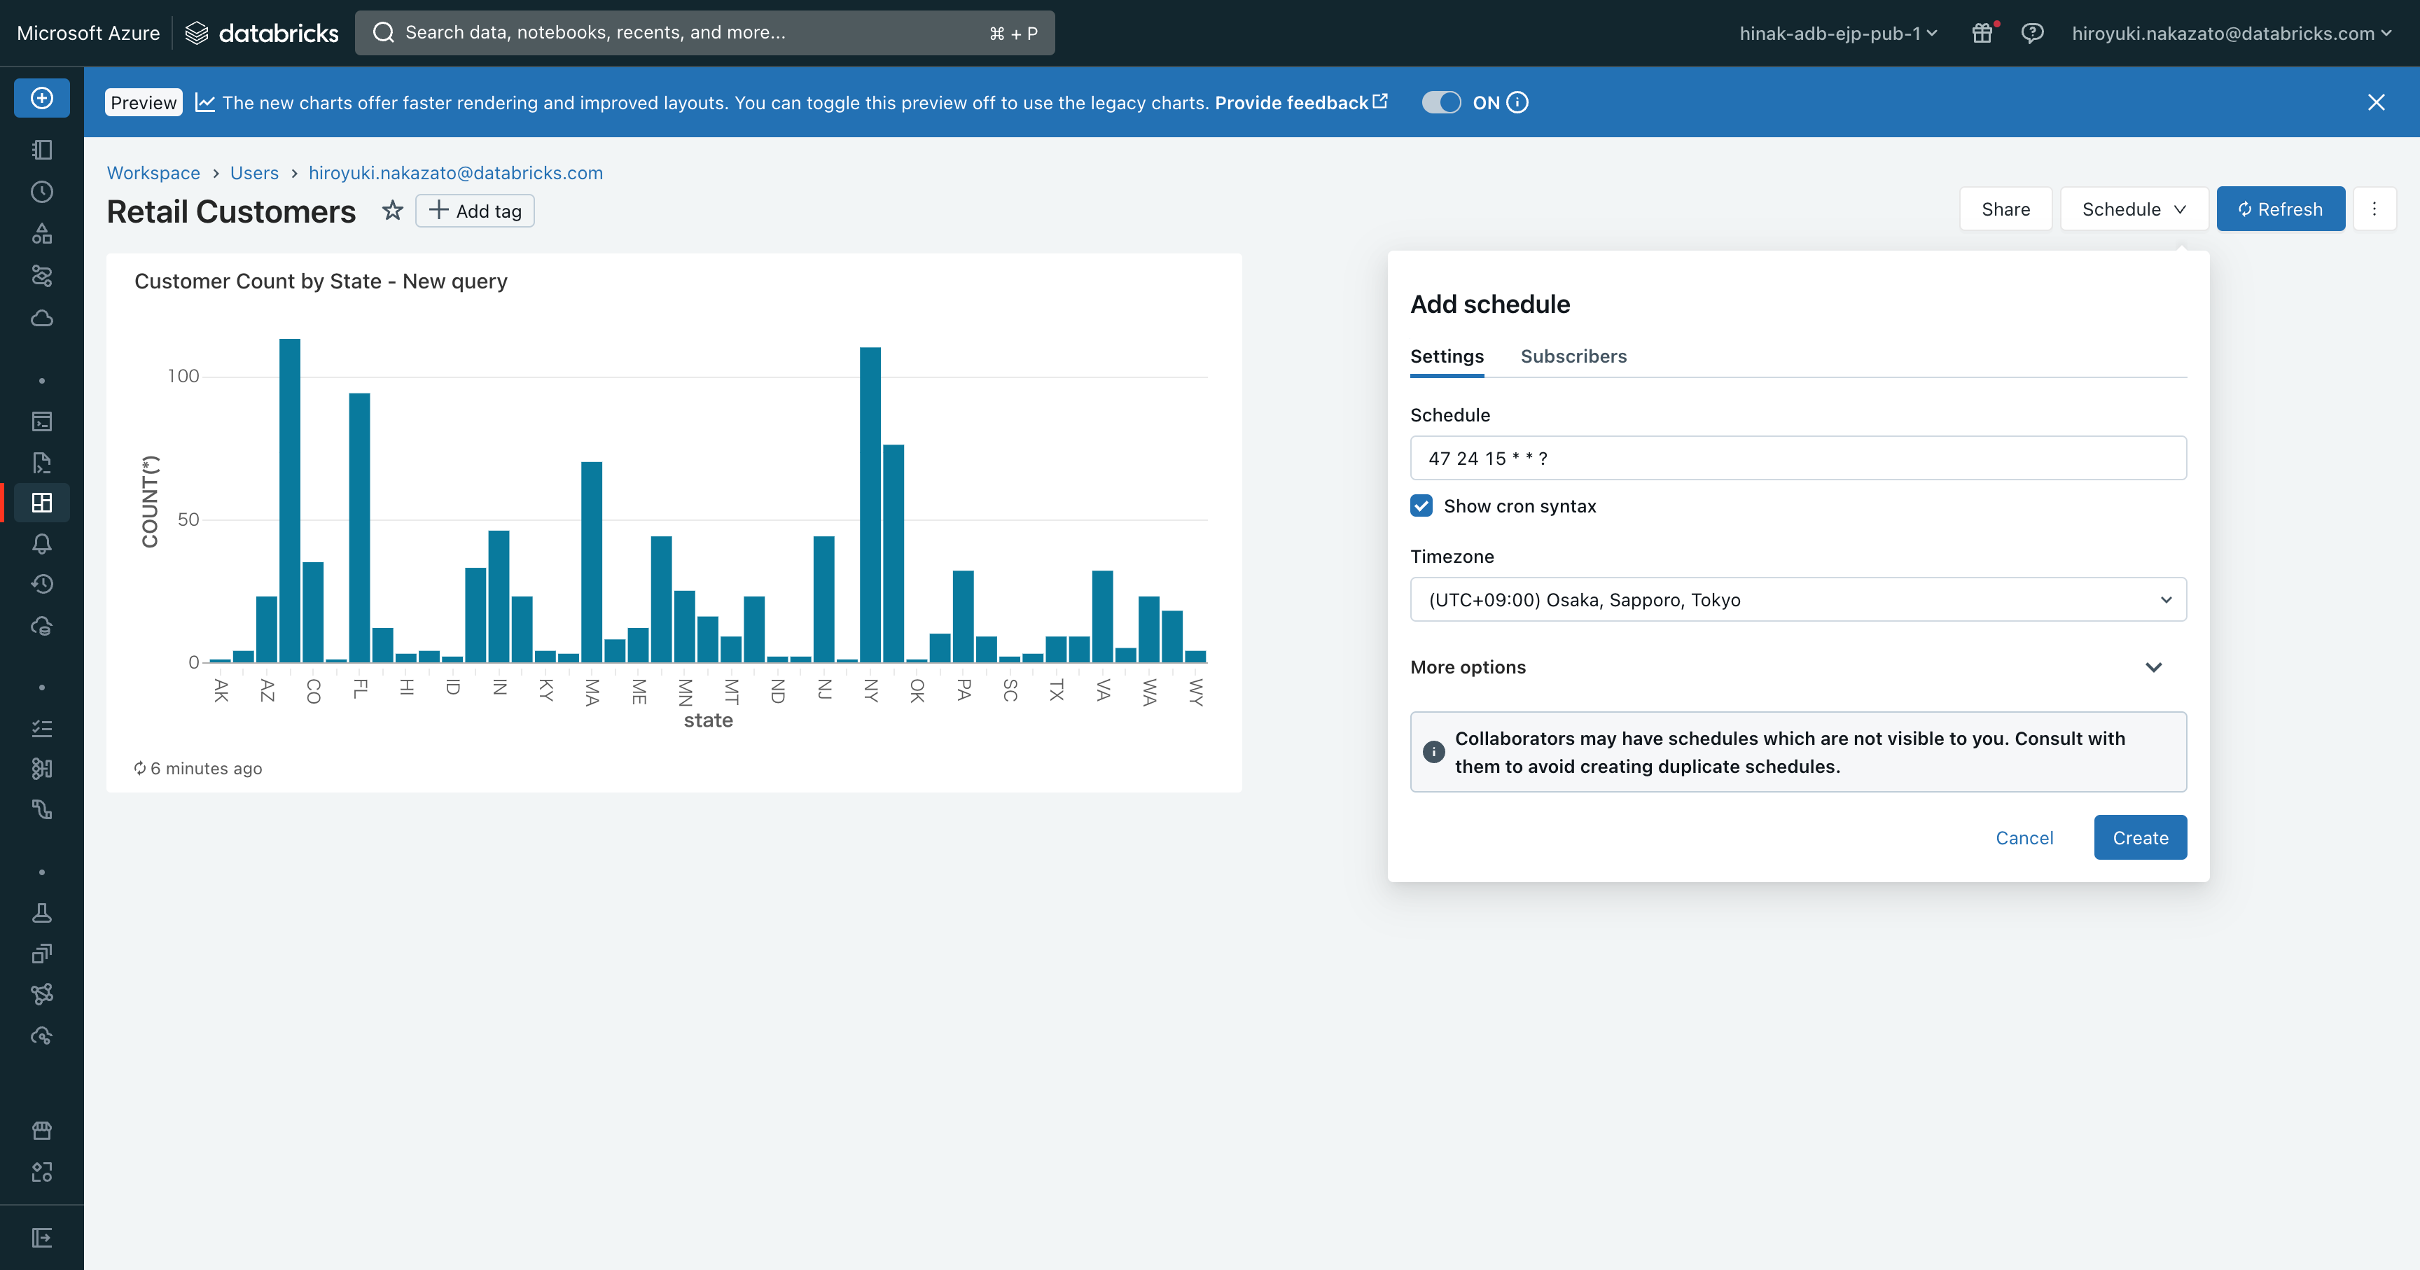Open Query History icon in sidebar

pyautogui.click(x=41, y=585)
